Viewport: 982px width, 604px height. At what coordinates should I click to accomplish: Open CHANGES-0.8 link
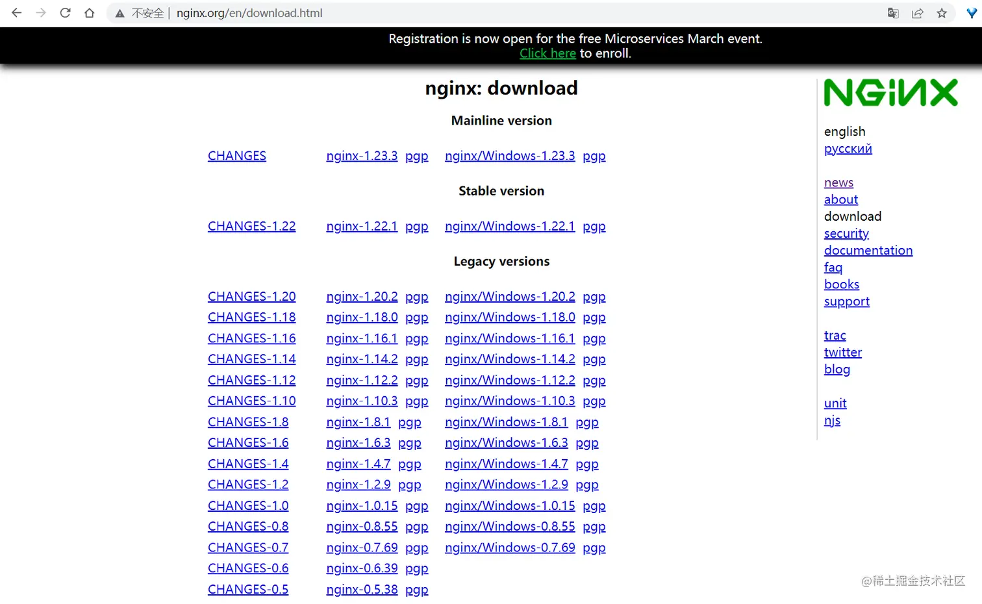[x=248, y=527]
